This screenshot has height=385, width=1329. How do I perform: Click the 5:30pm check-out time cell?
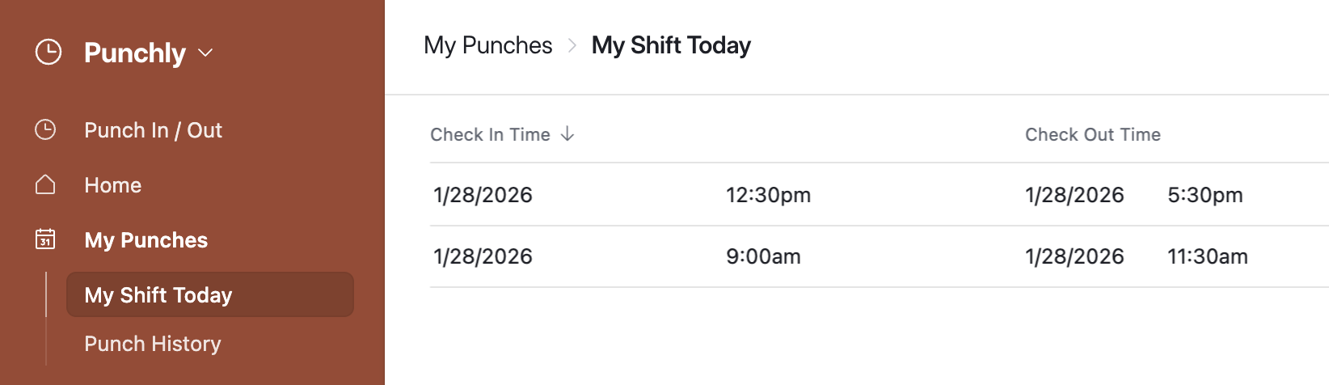click(1205, 195)
